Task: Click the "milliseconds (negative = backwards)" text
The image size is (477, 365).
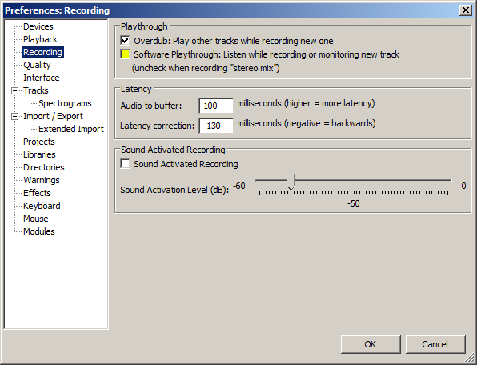Action: coord(307,123)
